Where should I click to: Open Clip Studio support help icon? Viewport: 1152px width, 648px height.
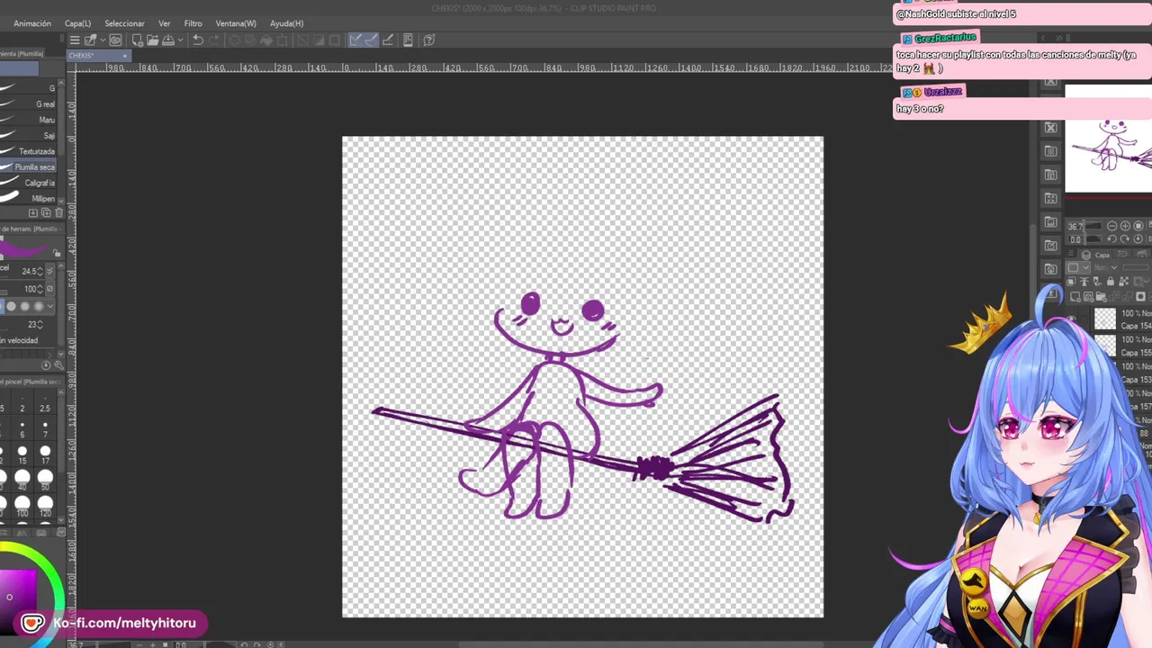point(429,40)
